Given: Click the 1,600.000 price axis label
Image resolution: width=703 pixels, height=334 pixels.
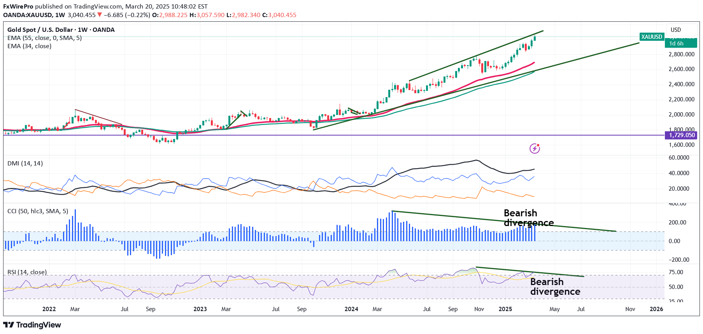Looking at the screenshot, I should 682,145.
